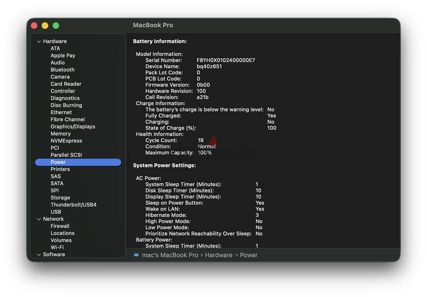The image size is (427, 297).
Task: Click Hardware in the bottom path bar
Action: [219, 255]
